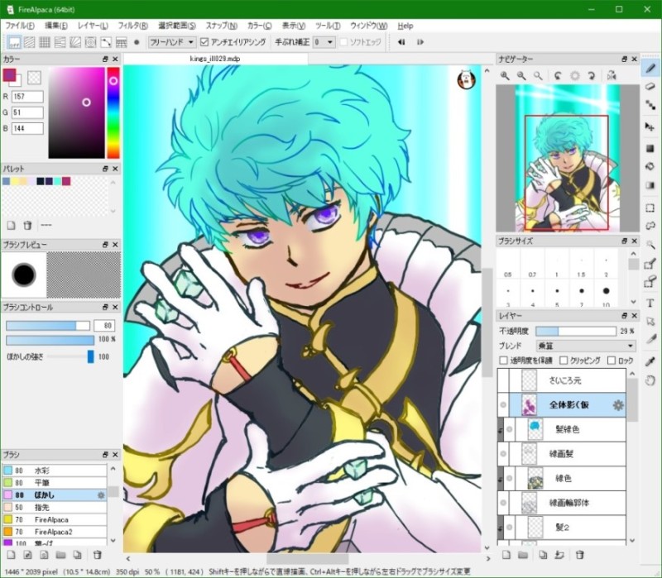Select the Lasso tool
Viewport: 662px width, 578px height.
650,226
